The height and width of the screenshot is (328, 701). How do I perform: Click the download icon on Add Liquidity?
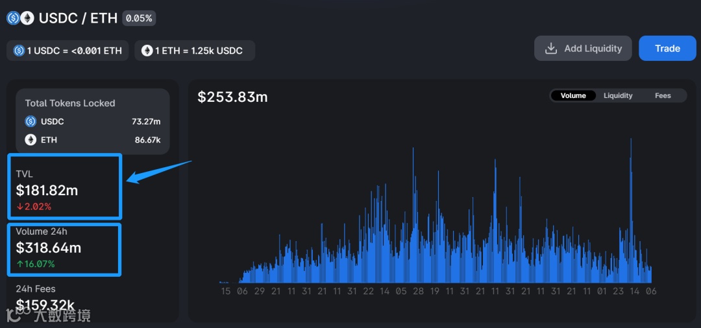coord(551,48)
